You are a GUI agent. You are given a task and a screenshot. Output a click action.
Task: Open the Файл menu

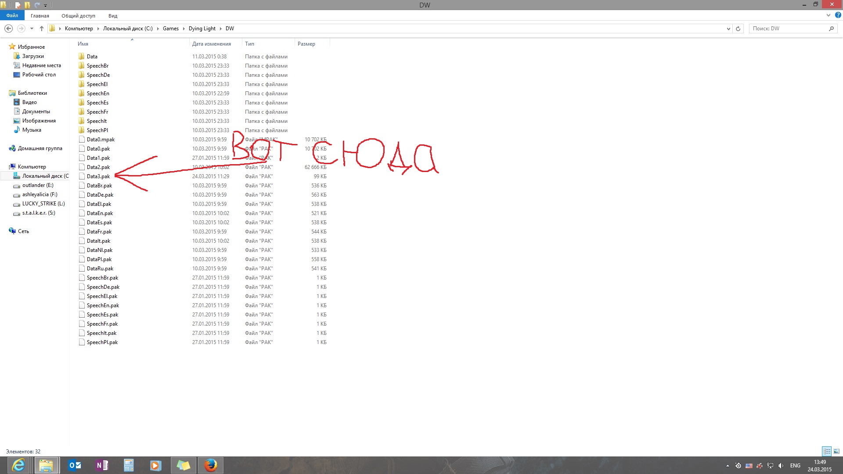coord(12,15)
